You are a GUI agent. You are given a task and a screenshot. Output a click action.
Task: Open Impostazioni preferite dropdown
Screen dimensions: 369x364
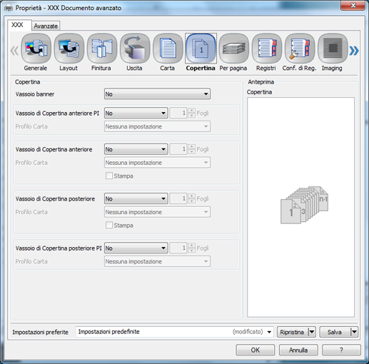click(175, 332)
